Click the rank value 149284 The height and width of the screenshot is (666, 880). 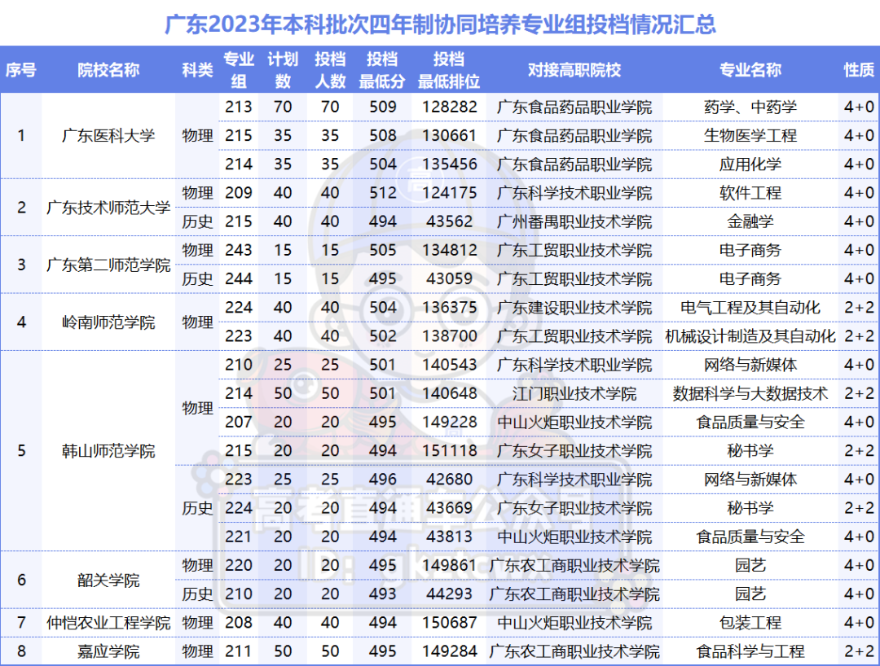point(450,651)
